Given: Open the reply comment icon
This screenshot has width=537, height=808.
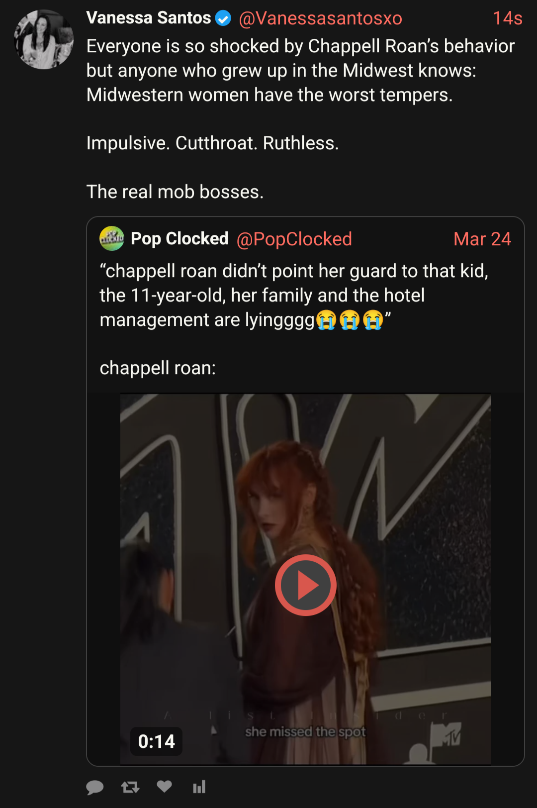Looking at the screenshot, I should pyautogui.click(x=95, y=787).
